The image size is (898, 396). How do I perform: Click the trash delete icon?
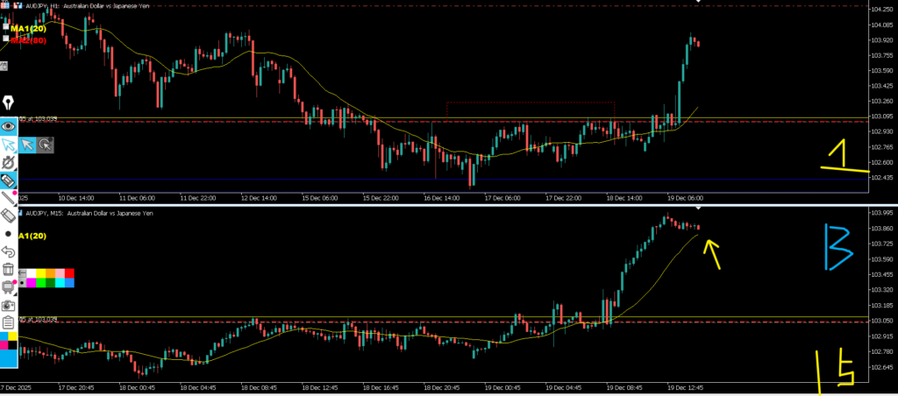[x=9, y=269]
